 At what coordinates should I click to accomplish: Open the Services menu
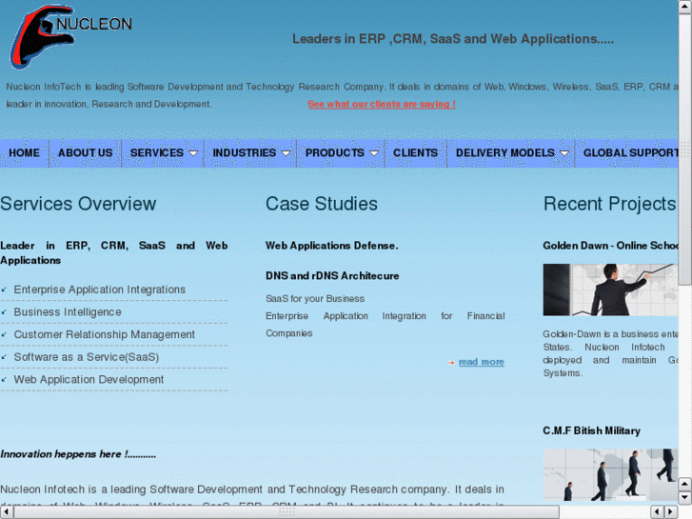(157, 152)
